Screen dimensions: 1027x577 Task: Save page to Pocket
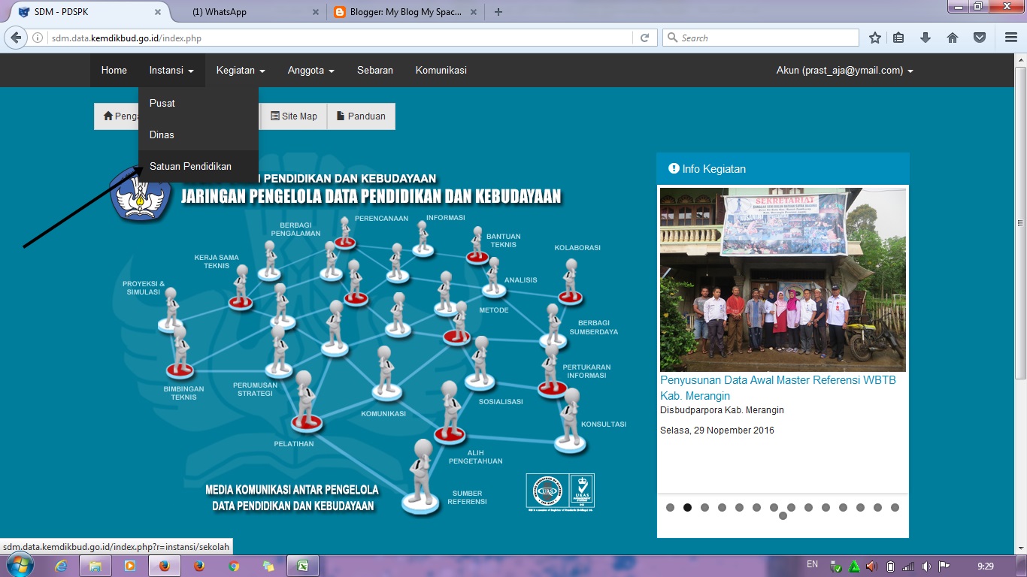point(981,37)
